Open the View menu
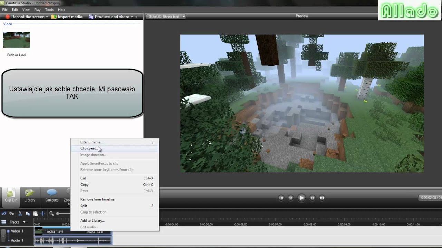The image size is (442, 248). 26,10
